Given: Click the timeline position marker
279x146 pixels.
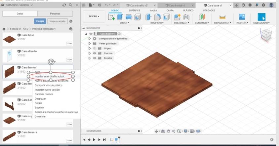Looking at the screenshot, I should (x=119, y=139).
